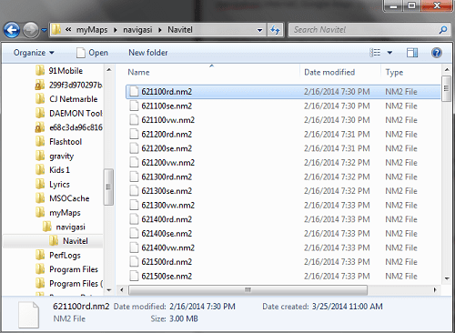Select myMaps folder in navigation tree
The width and height of the screenshot is (455, 333).
[x=58, y=213]
